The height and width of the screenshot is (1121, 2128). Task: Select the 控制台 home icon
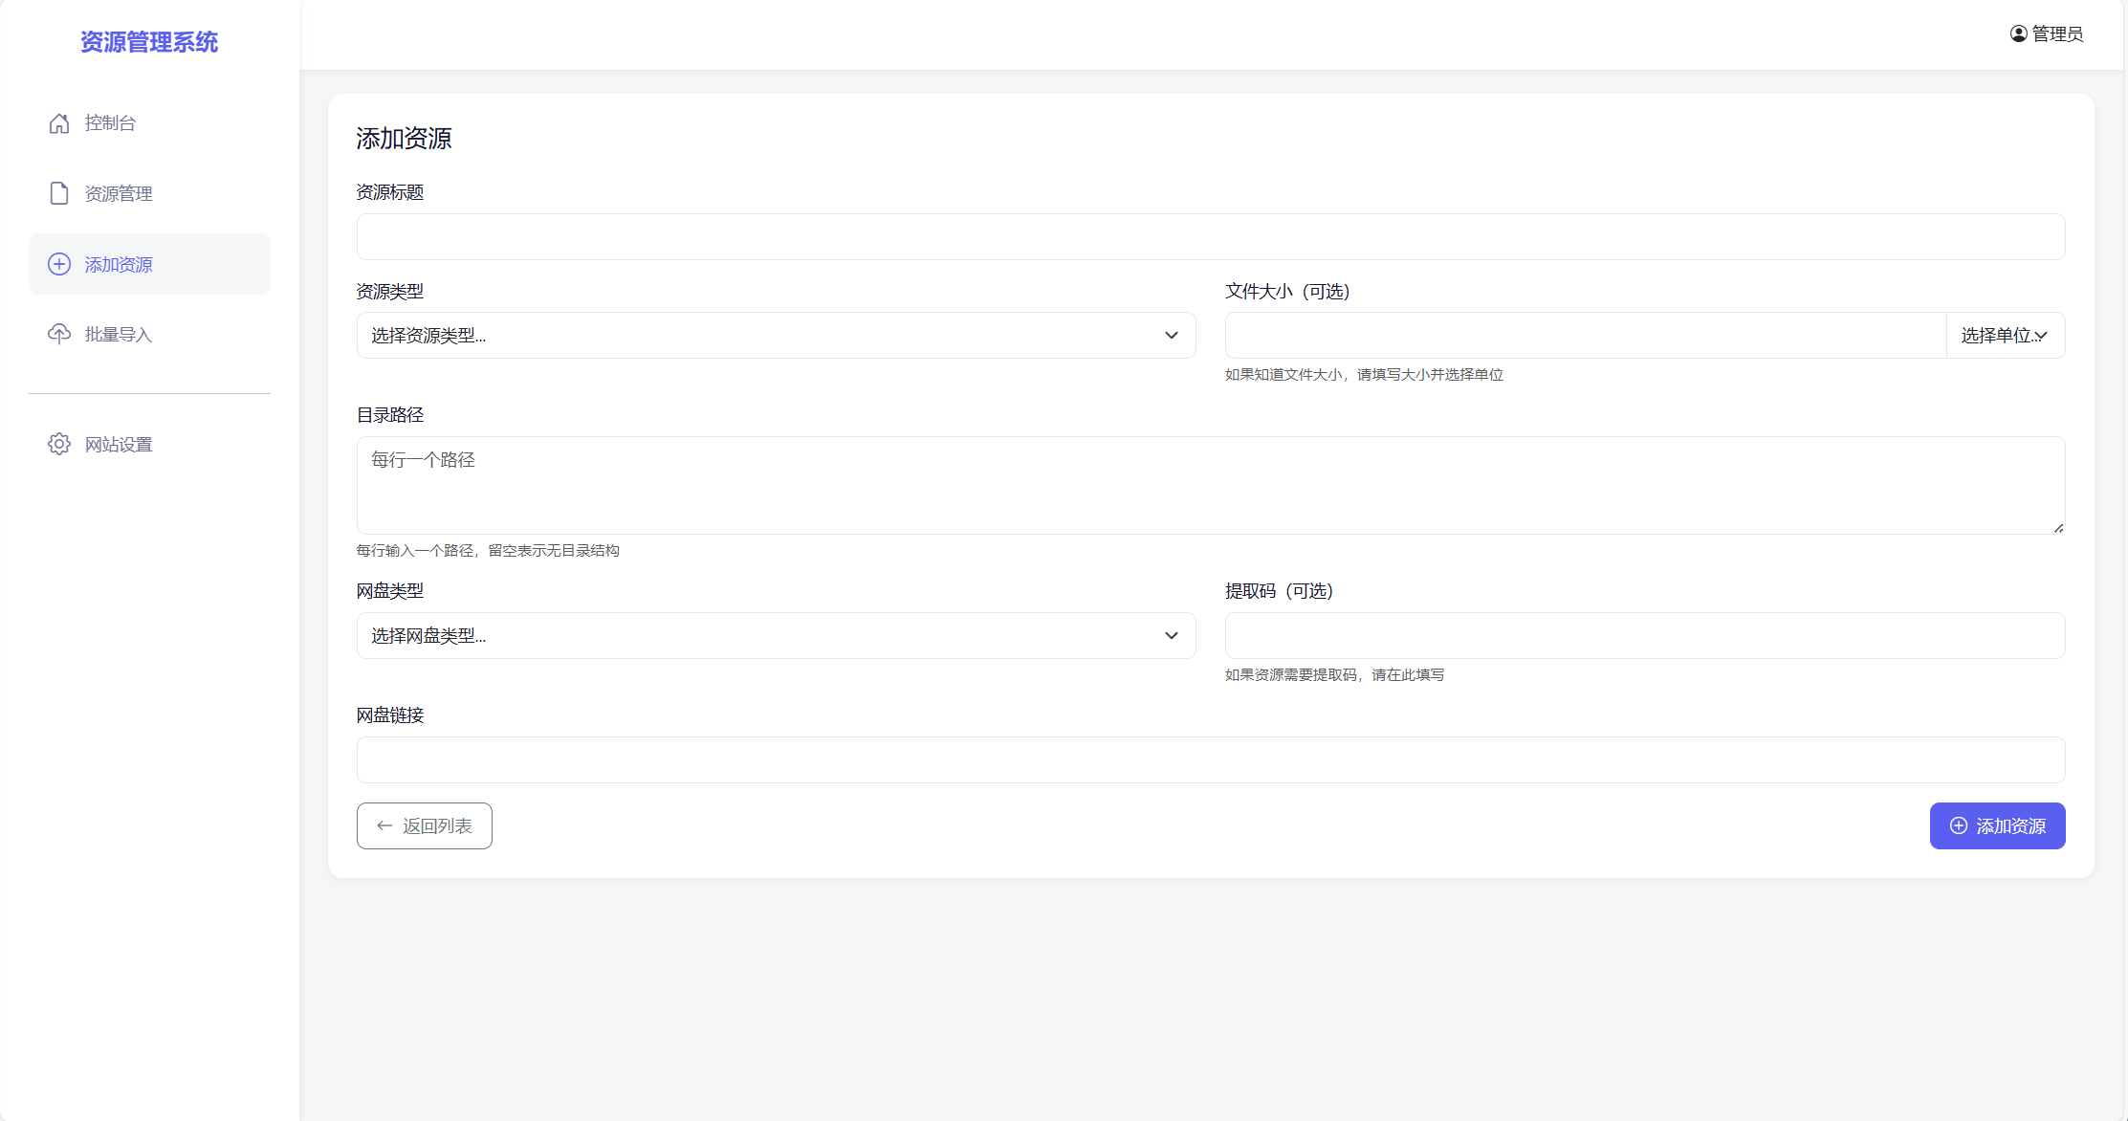click(x=58, y=122)
